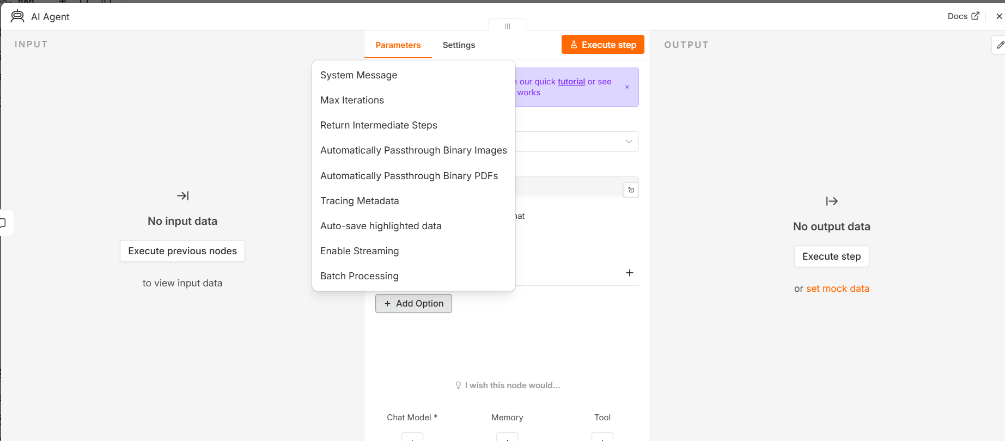Click the output arrow icon
Screen dimensions: 1005x441
coord(832,201)
